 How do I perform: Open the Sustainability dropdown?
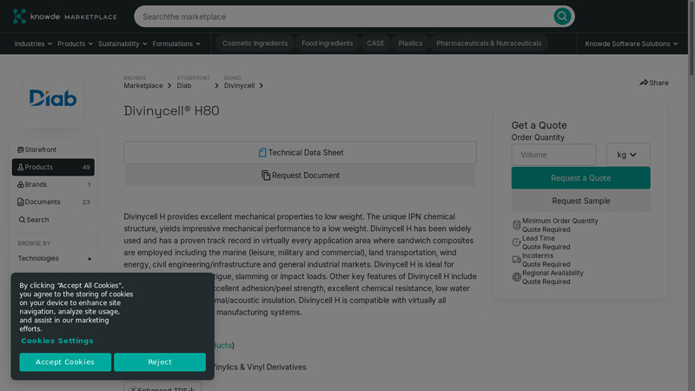pyautogui.click(x=122, y=43)
